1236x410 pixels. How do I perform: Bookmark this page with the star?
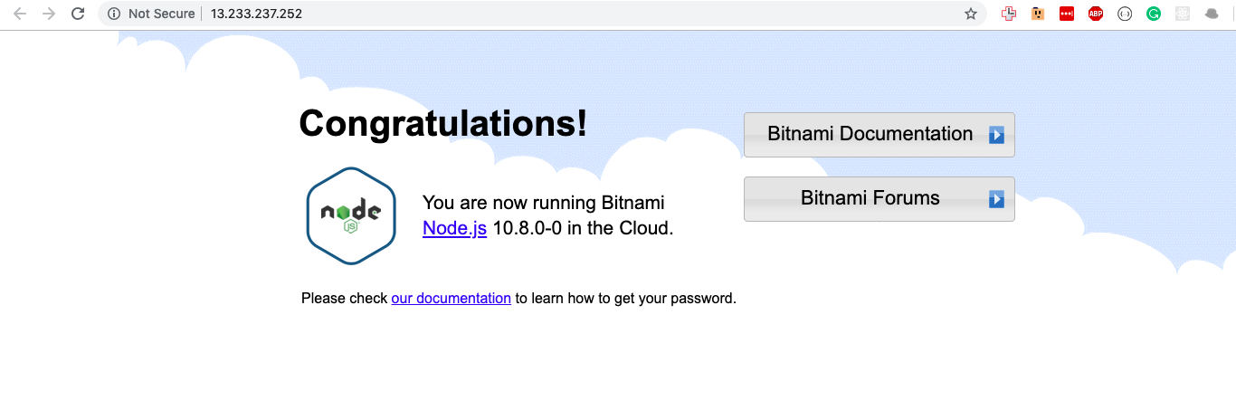click(971, 14)
